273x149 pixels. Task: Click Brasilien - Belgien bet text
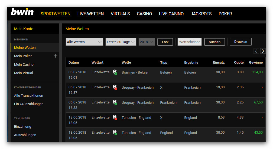tap(135, 72)
